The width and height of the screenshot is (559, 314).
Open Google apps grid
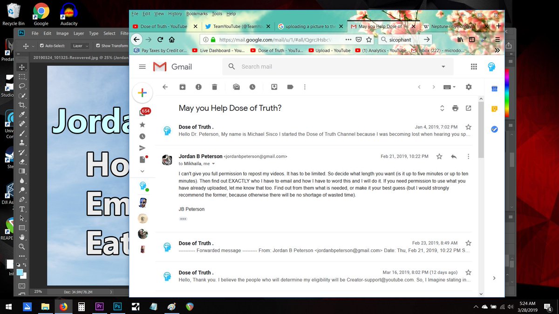474,67
